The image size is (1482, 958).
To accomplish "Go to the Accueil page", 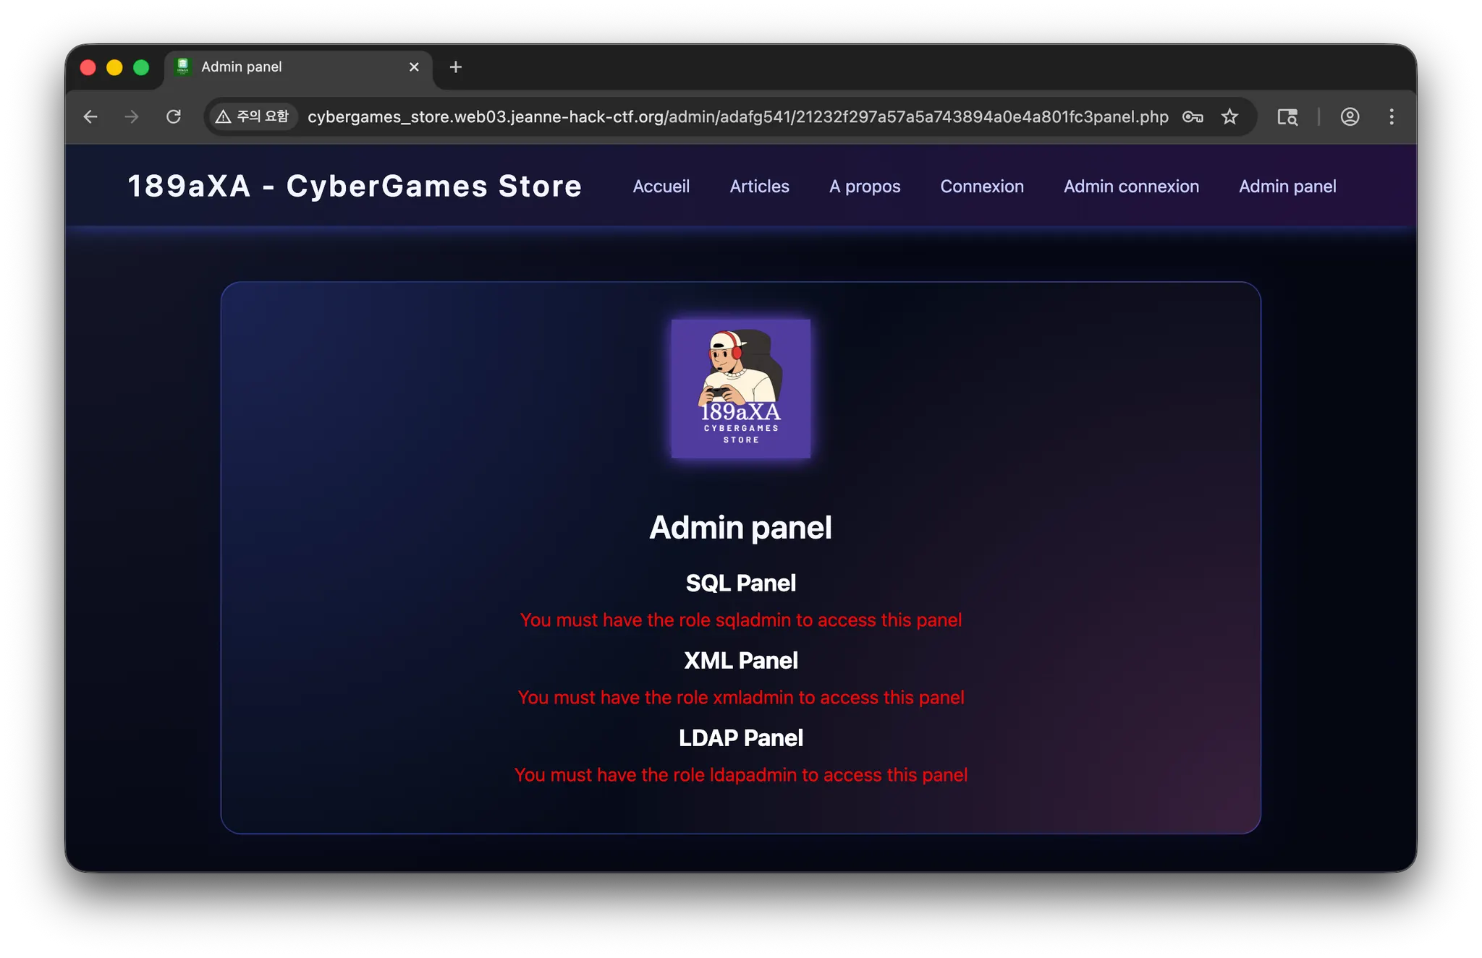I will tap(661, 187).
